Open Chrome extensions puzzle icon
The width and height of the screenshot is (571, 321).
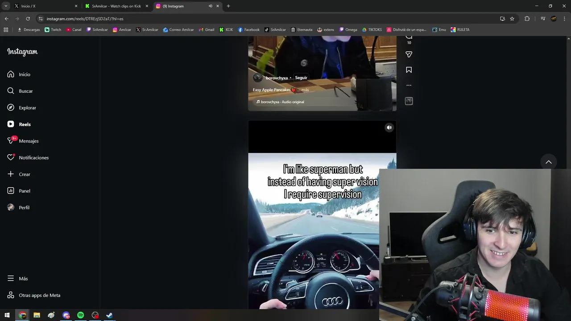[527, 19]
